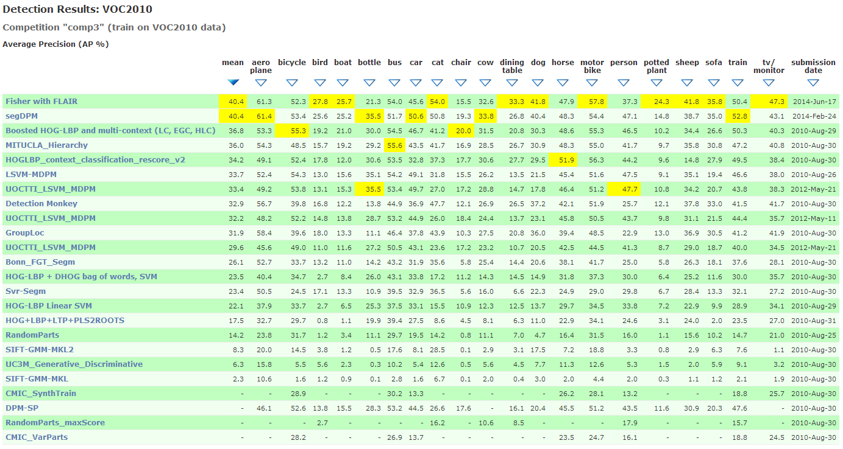Open the SIFT-GMM-MKL2 entry
This screenshot has height=449, width=843.
pos(40,350)
